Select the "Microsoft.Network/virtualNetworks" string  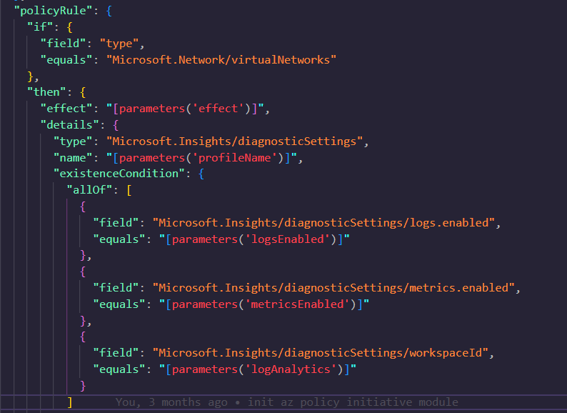coord(221,59)
